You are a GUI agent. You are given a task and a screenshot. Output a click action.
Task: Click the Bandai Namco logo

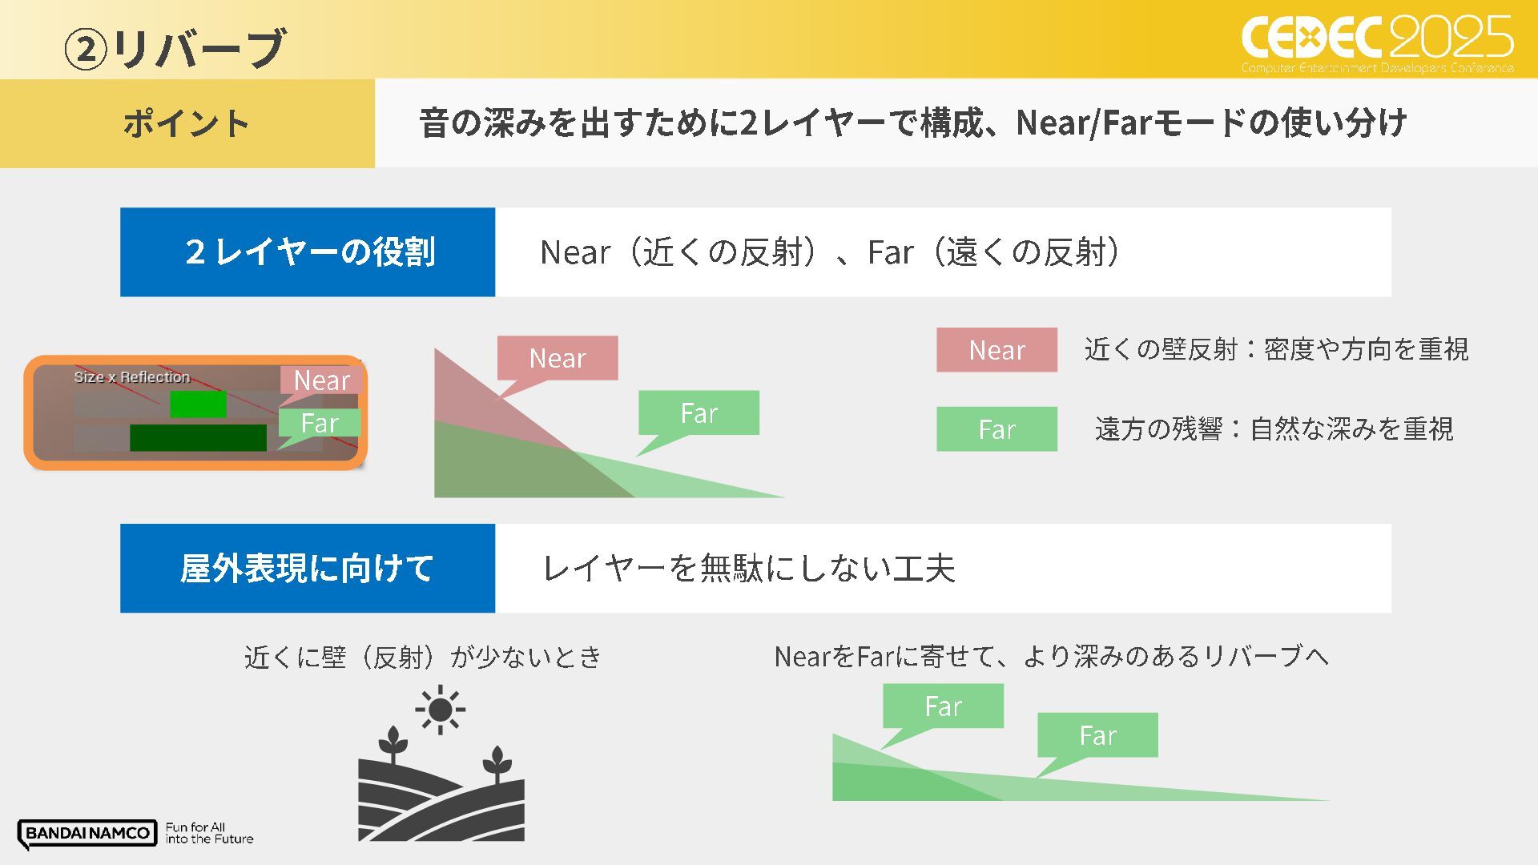tap(87, 833)
